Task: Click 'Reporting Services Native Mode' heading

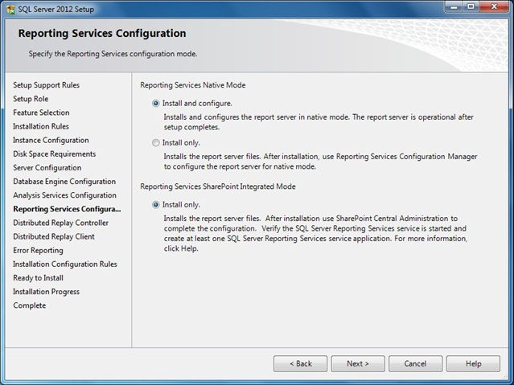Action: point(193,85)
